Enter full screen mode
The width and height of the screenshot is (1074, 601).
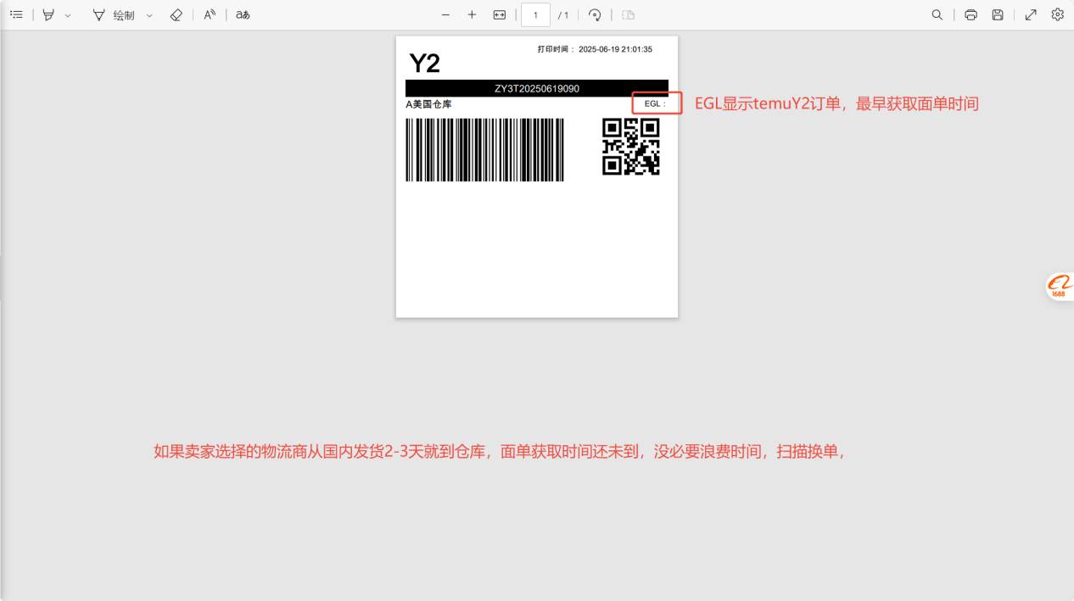pyautogui.click(x=1031, y=14)
